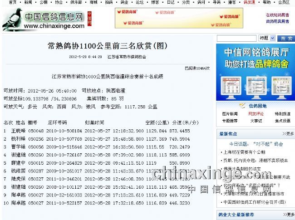Screen dimensions: 295x220
Task: Click the red 中信网 badge beside the logo
Action: pos(89,18)
